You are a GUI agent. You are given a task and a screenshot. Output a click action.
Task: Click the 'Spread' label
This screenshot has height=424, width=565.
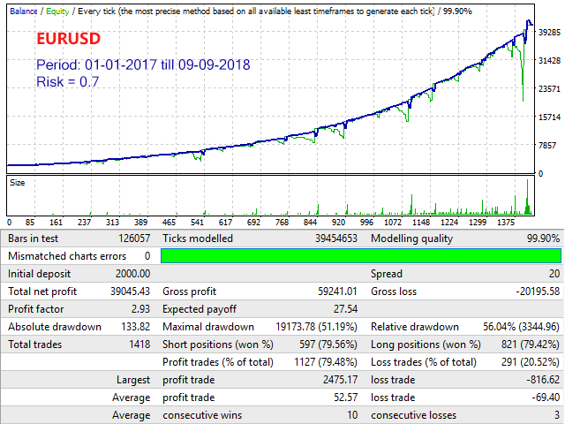click(x=387, y=274)
